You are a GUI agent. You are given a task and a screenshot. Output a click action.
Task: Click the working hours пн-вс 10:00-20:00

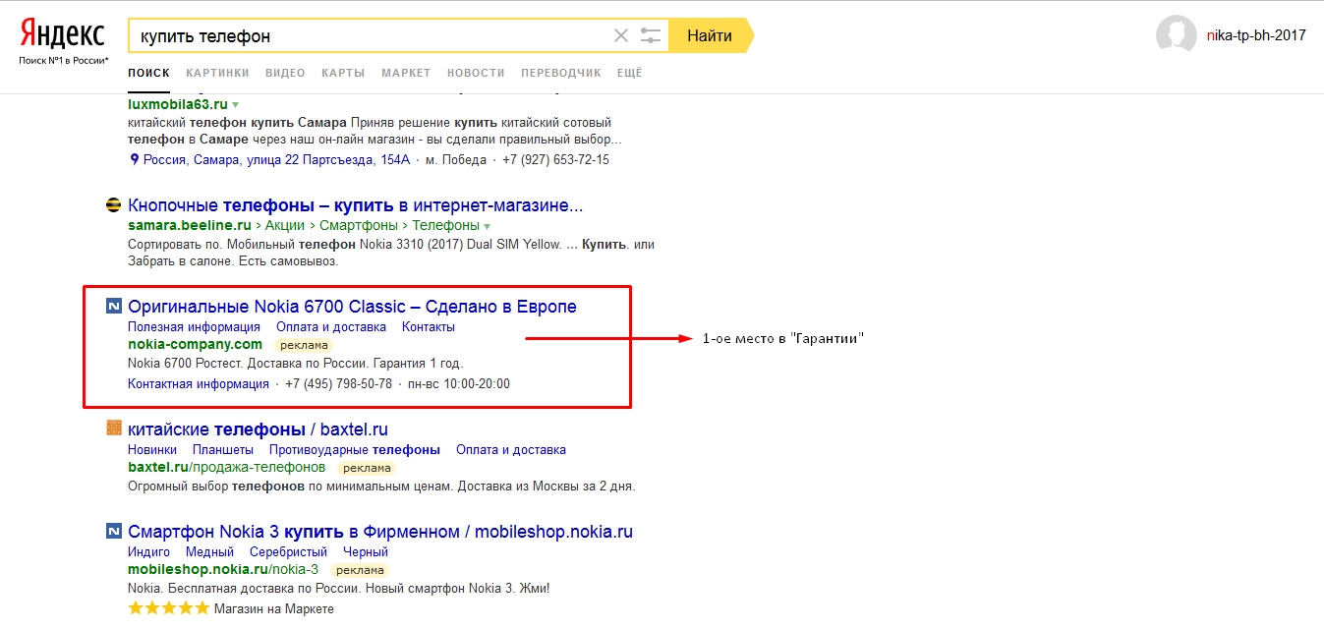pos(459,383)
